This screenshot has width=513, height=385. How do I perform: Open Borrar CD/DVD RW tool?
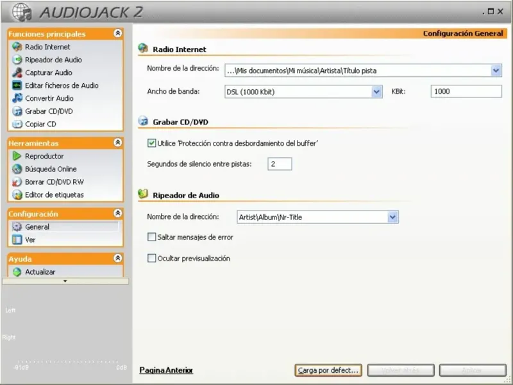click(55, 182)
